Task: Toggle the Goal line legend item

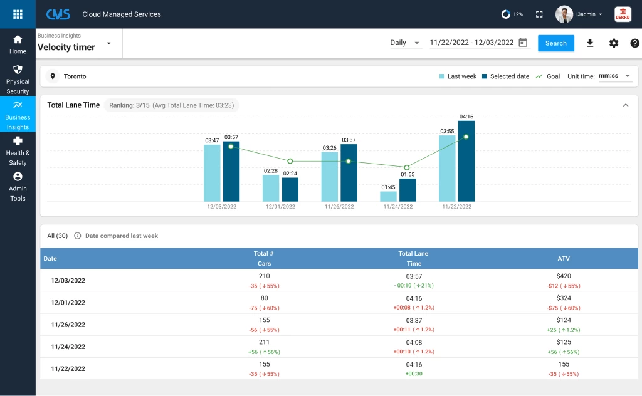Action: [545, 76]
